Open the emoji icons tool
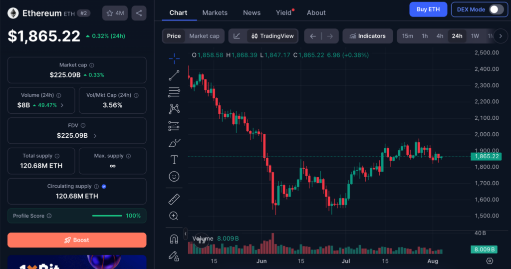This screenshot has height=269, width=511. (x=174, y=176)
